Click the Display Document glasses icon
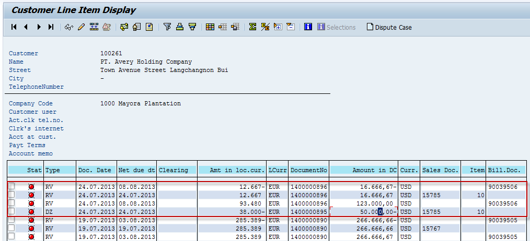This screenshot has width=530, height=241. pos(68,27)
